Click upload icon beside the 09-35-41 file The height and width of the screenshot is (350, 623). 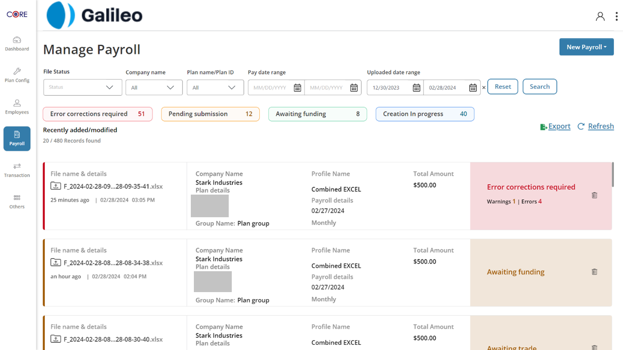click(x=56, y=186)
